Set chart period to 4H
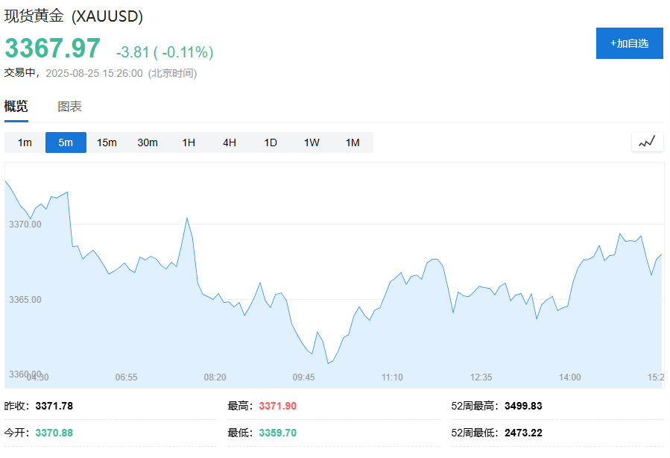This screenshot has height=458, width=670. (x=230, y=142)
